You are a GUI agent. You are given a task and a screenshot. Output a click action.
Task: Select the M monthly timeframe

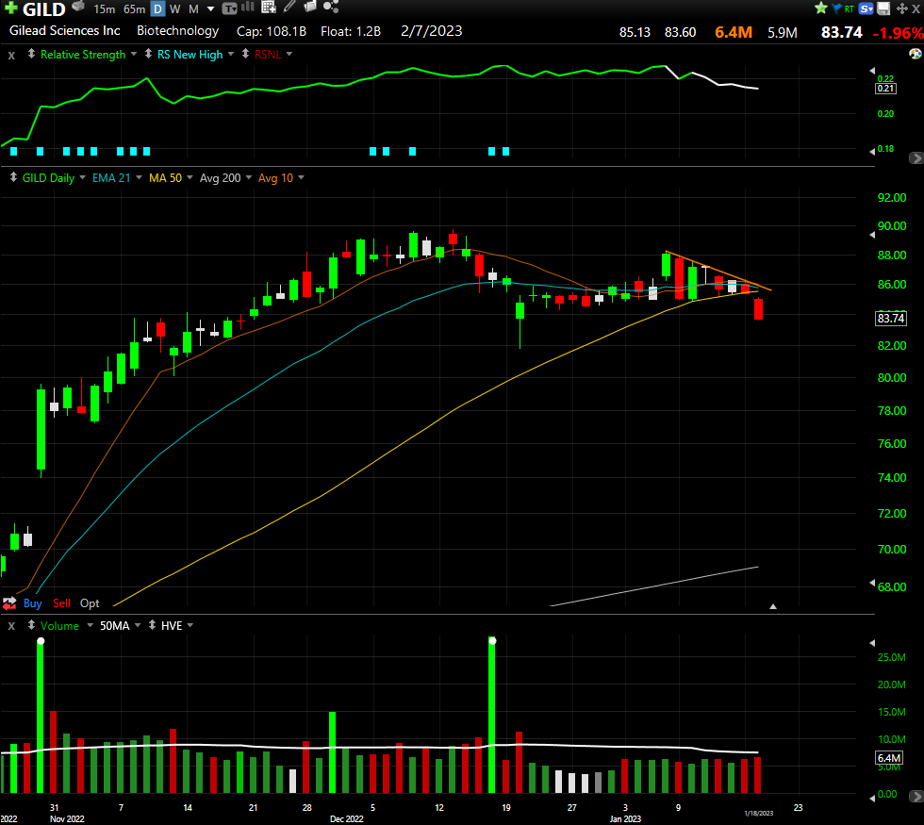pyautogui.click(x=193, y=8)
